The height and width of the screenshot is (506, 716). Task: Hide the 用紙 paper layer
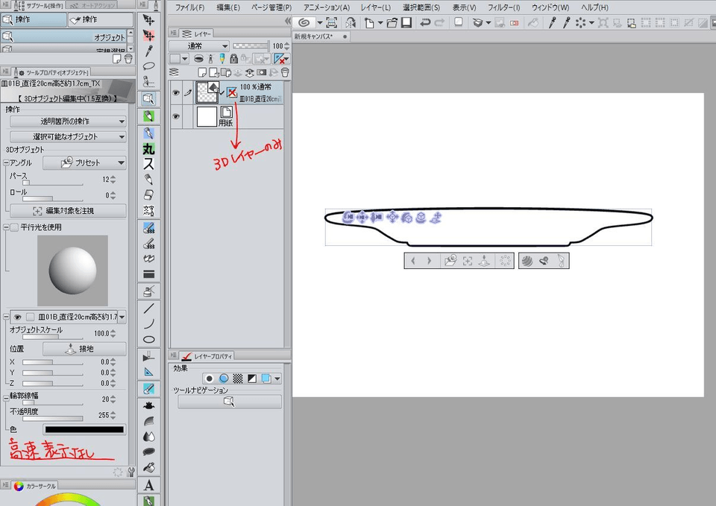pyautogui.click(x=177, y=116)
